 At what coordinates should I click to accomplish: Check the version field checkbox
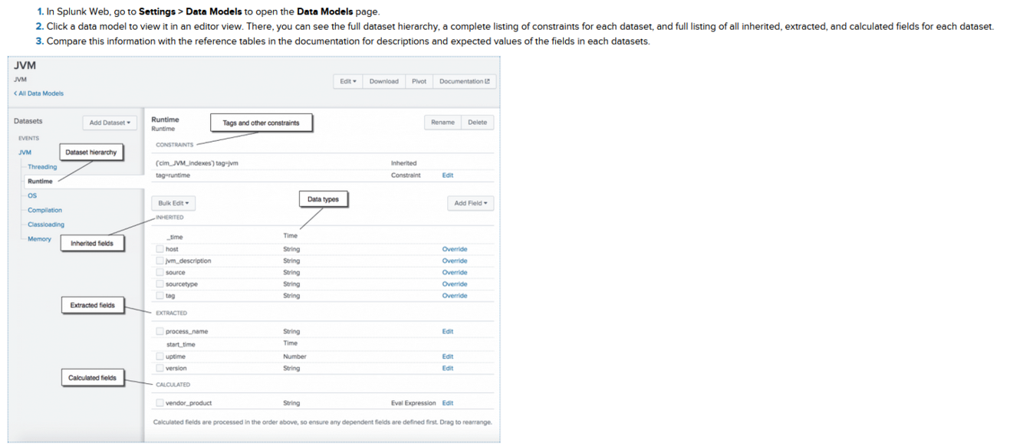(160, 368)
